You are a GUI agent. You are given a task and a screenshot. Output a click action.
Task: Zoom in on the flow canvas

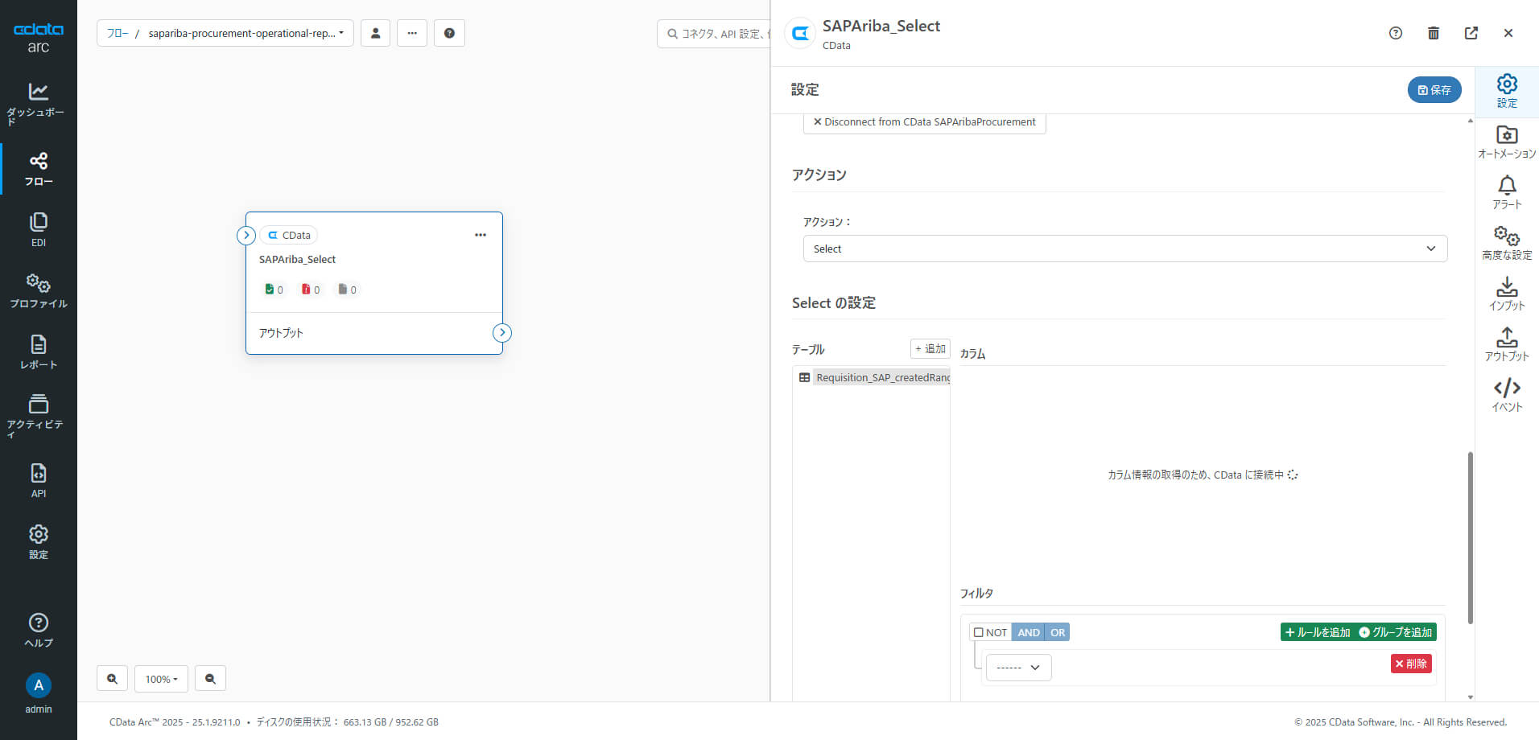tap(112, 679)
